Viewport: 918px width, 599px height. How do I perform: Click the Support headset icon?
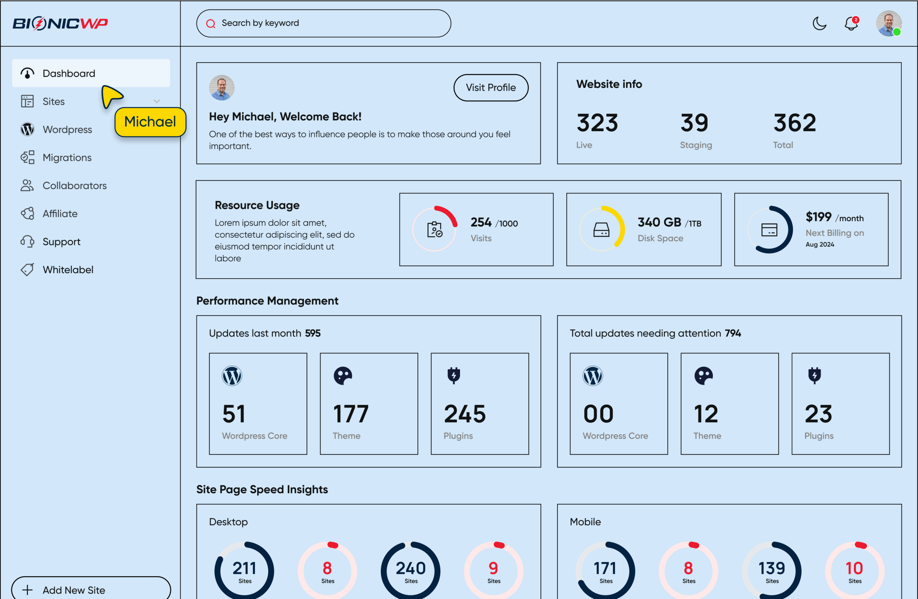(x=27, y=242)
